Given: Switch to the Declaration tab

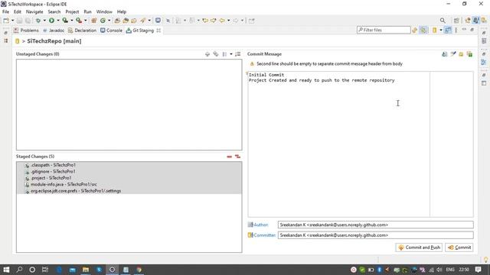Looking at the screenshot, I should click(82, 31).
